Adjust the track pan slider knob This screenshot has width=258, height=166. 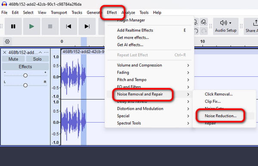click(25, 85)
